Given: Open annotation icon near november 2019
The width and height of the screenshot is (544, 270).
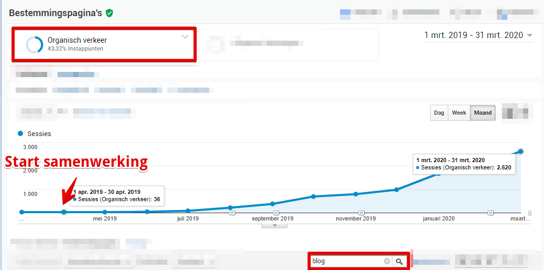Looking at the screenshot, I should click(361, 213).
